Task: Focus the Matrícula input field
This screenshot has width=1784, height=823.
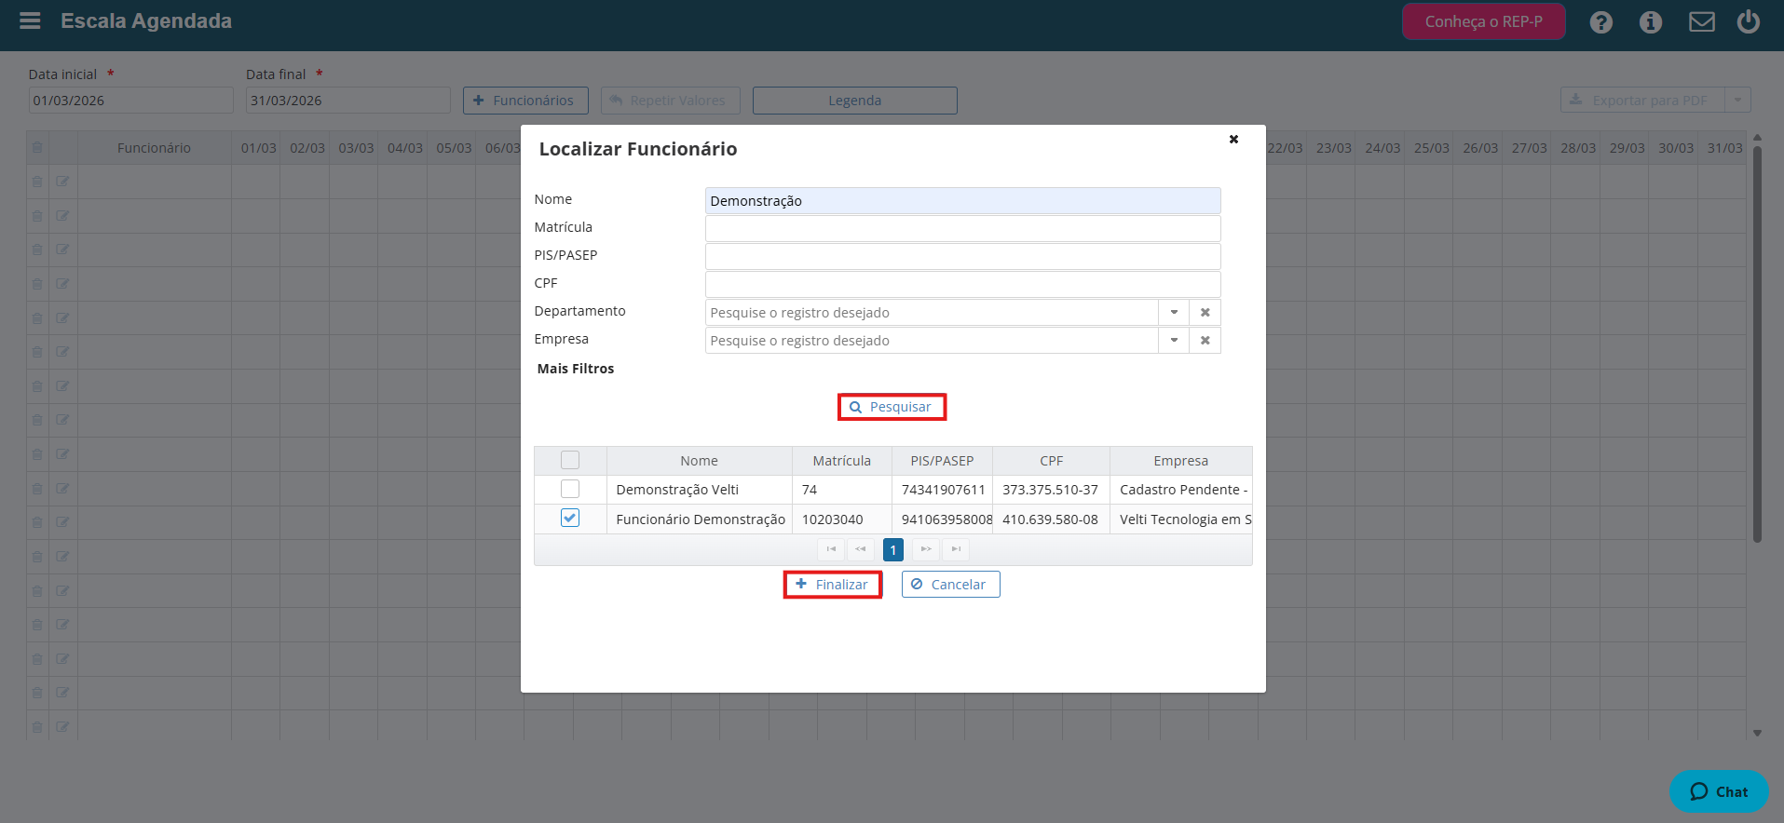Action: click(962, 229)
